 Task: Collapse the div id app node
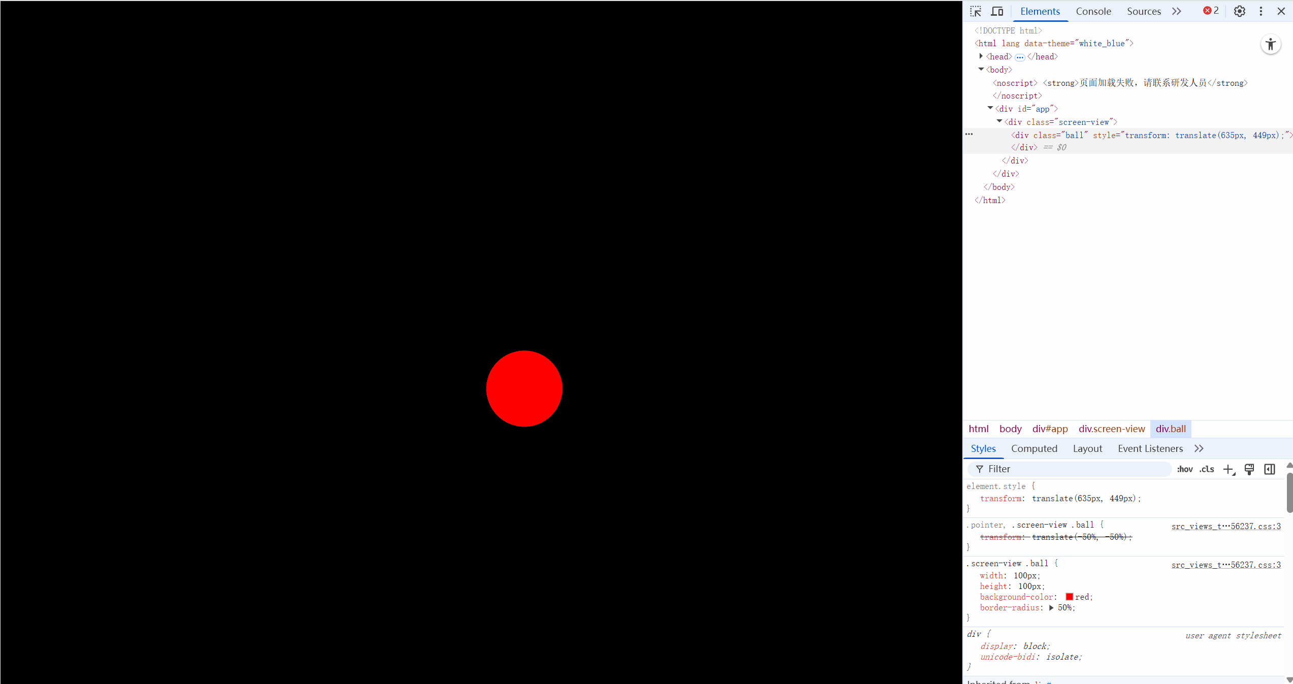990,109
